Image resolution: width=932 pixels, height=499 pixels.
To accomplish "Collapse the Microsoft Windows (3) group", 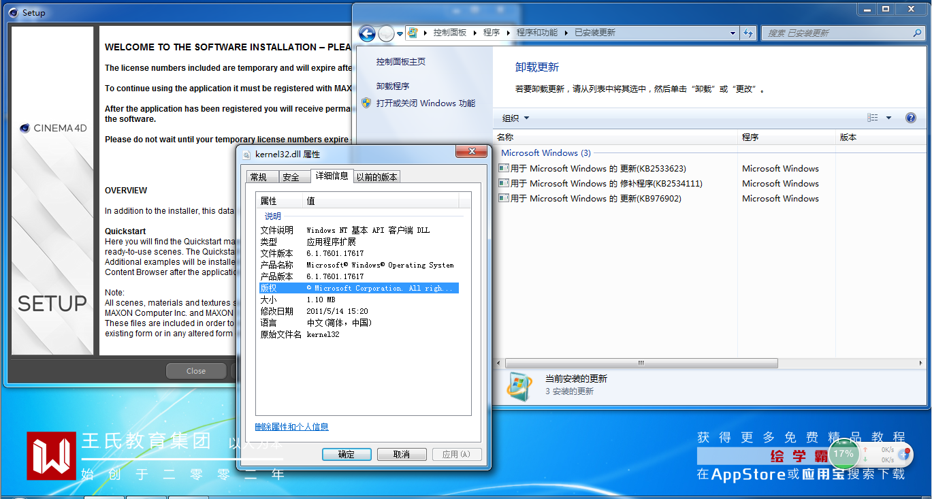I will click(545, 153).
